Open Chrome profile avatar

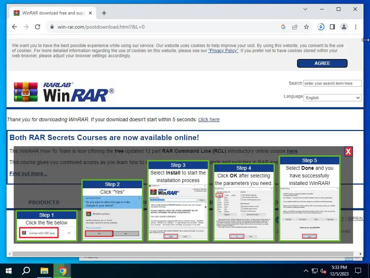click(x=344, y=27)
